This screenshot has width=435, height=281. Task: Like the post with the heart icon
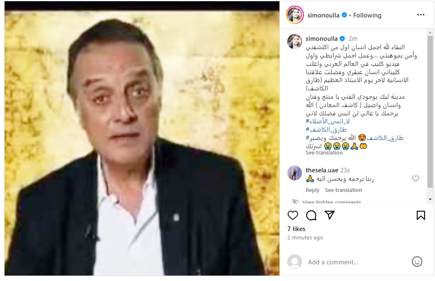(x=293, y=215)
